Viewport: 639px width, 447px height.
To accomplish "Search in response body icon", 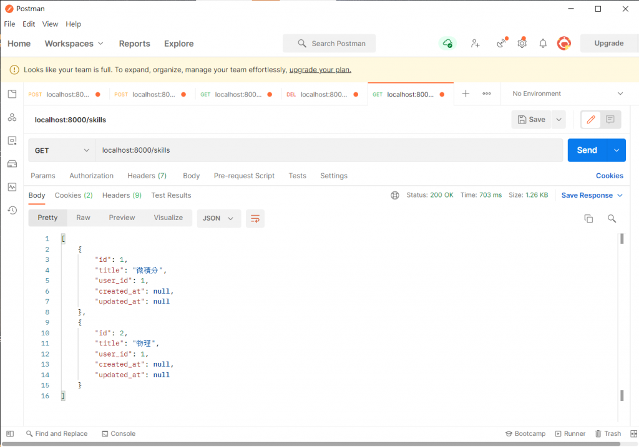I will coord(612,219).
